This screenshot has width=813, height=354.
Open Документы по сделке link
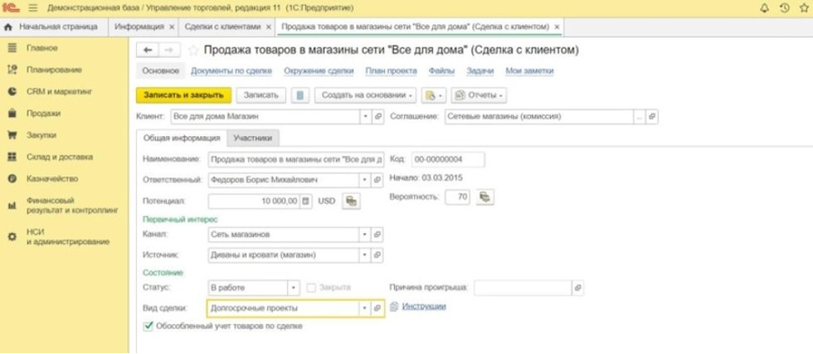(231, 71)
